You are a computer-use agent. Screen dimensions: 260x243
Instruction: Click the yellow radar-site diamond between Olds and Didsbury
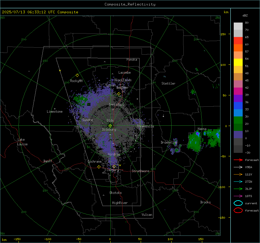(110, 126)
